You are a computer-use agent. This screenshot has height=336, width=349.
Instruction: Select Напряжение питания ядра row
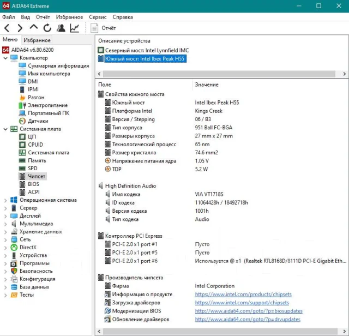click(x=222, y=161)
